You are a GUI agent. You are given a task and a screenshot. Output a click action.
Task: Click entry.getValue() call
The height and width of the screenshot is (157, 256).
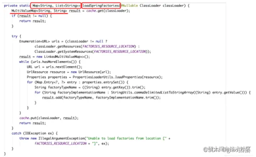tap(228, 93)
